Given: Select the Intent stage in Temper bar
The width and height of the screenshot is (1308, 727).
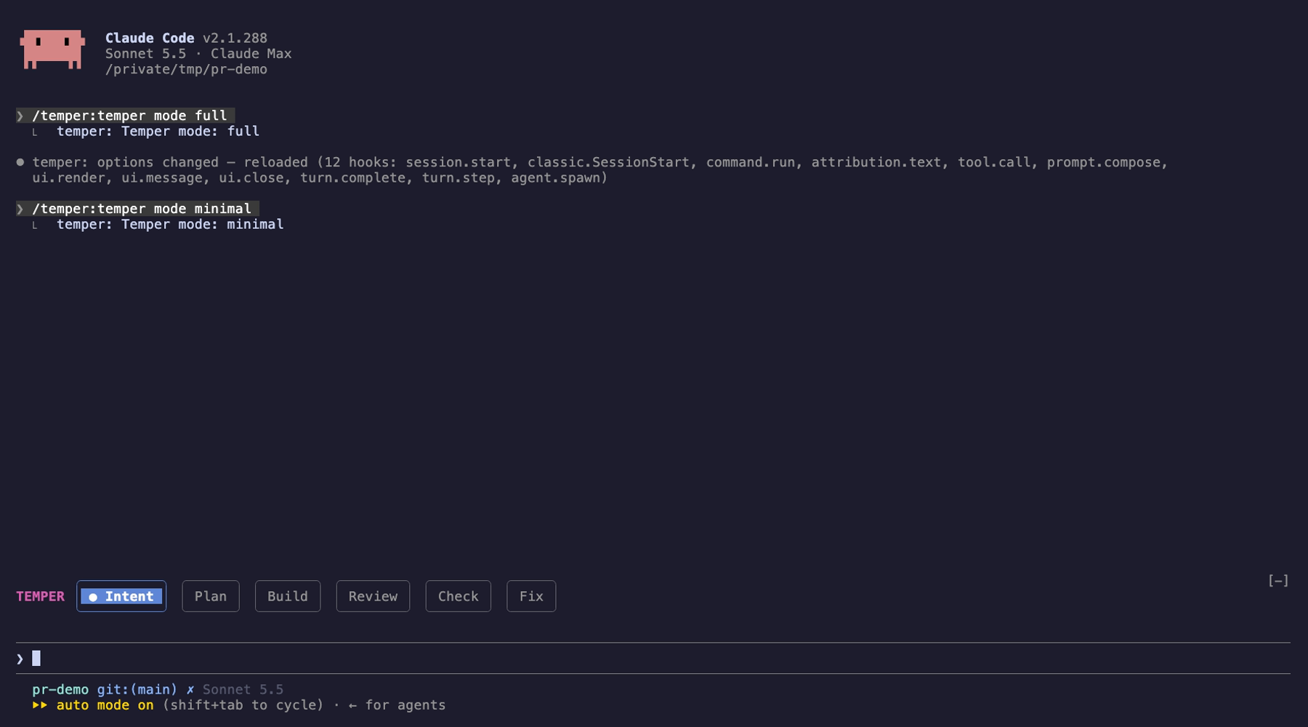Looking at the screenshot, I should (121, 596).
